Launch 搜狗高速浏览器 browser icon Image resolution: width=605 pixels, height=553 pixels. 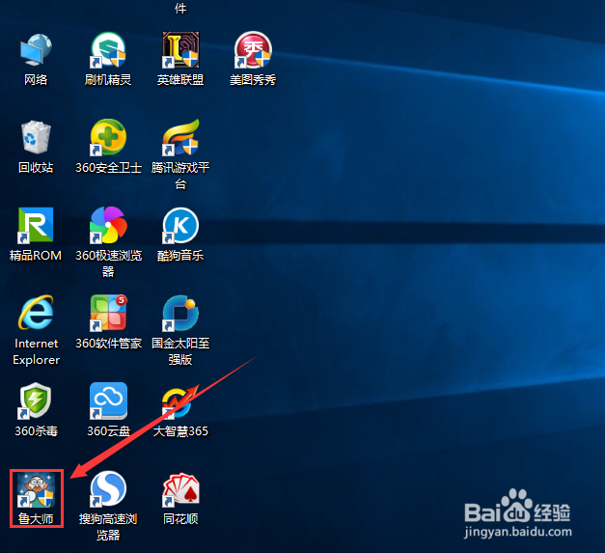tap(108, 488)
